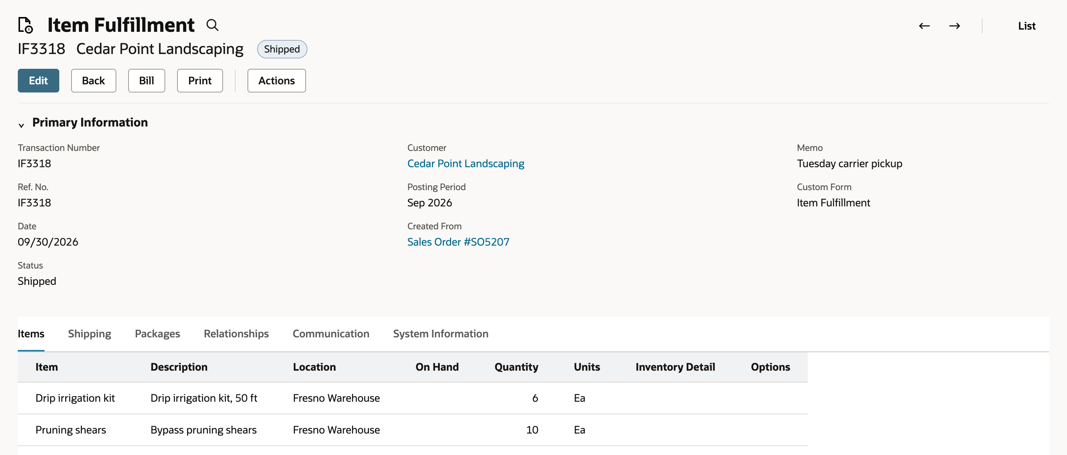This screenshot has height=455, width=1067.
Task: Switch to the Shipping tab
Action: (89, 334)
